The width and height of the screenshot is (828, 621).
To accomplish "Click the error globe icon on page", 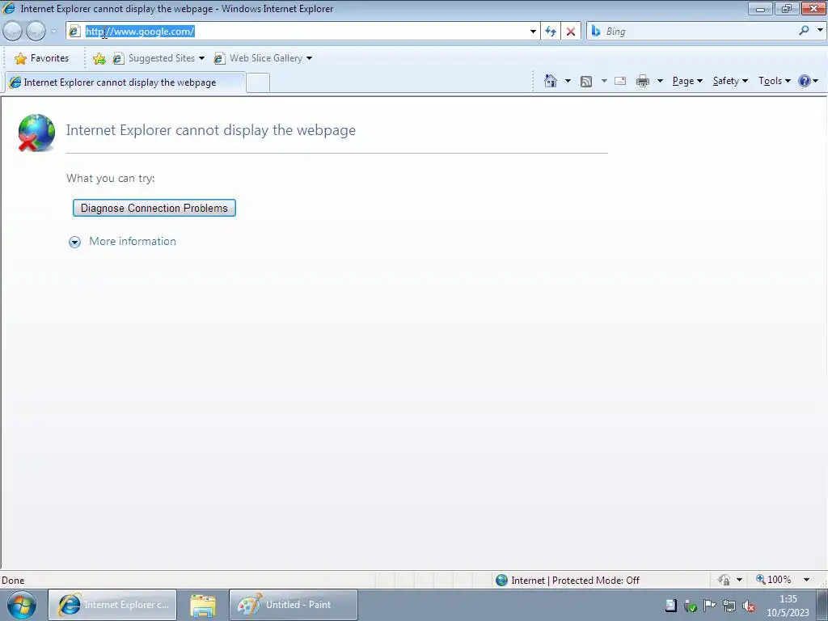I will tap(36, 133).
